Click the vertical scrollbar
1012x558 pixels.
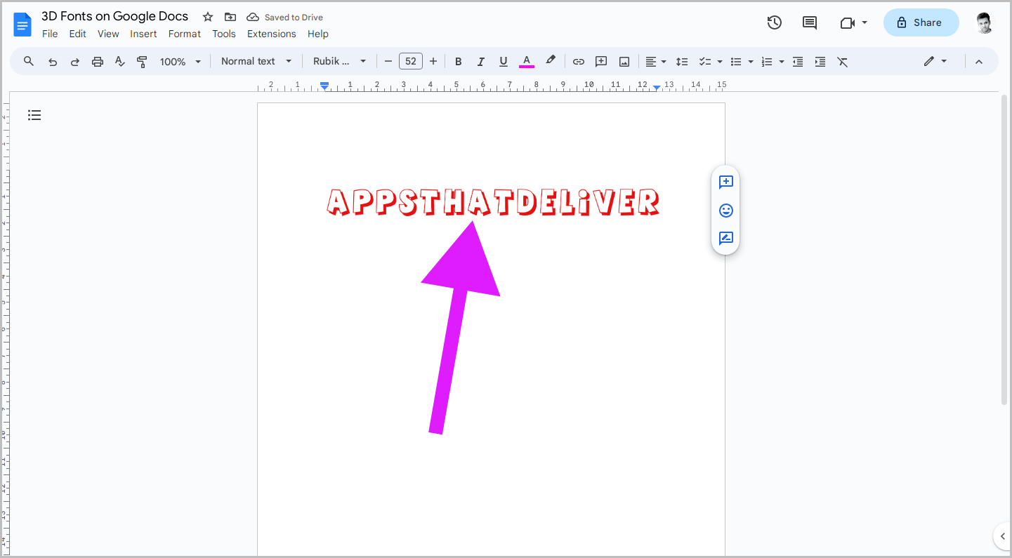pos(1004,249)
